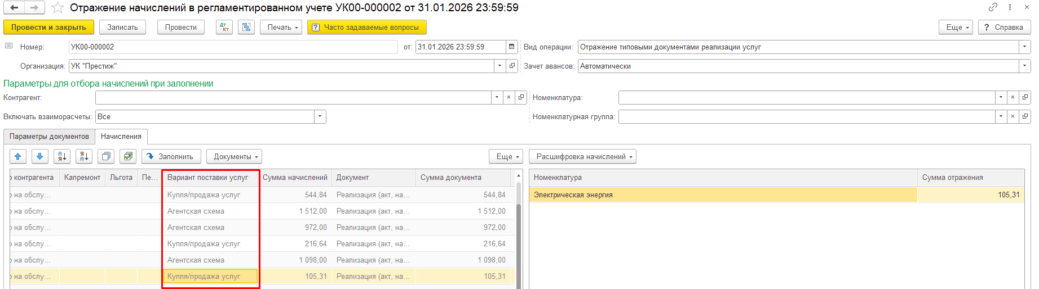The image size is (1039, 289).
Task: Sort the accruals list descending
Action: click(x=84, y=156)
